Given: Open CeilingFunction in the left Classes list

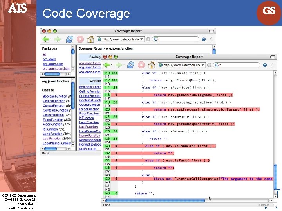Looking at the screenshot, I should [54, 101].
